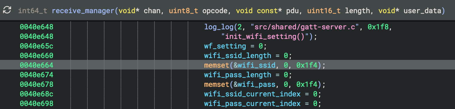Click memset call on the highlighted line
This screenshot has height=109, width=455.
click(x=215, y=65)
